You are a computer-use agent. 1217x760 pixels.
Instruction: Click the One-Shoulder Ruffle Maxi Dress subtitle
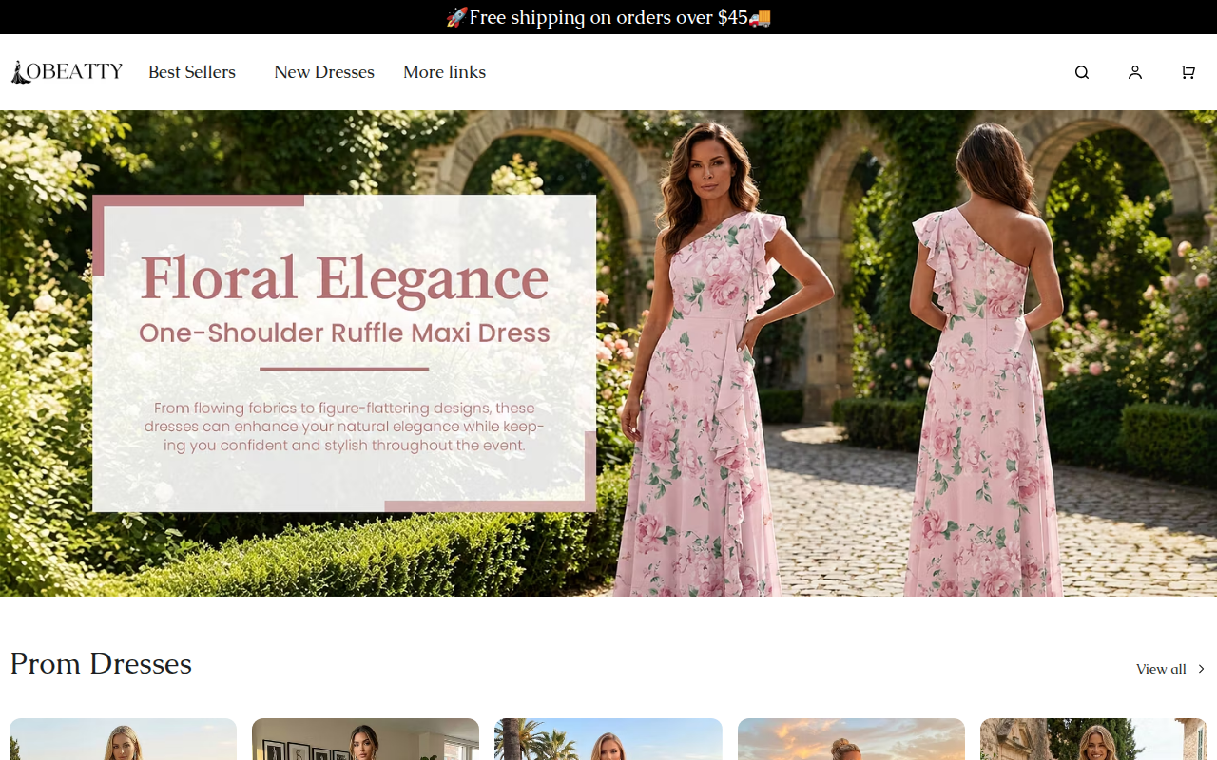[x=344, y=332]
